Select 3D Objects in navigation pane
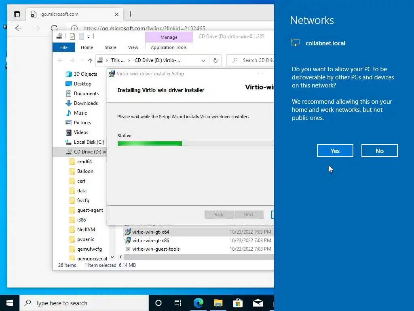Image resolution: width=414 pixels, height=311 pixels. coord(81,74)
